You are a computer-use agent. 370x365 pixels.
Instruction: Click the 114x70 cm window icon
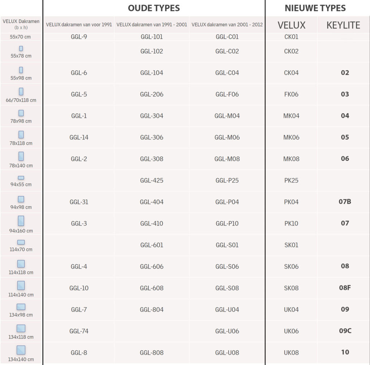21,242
